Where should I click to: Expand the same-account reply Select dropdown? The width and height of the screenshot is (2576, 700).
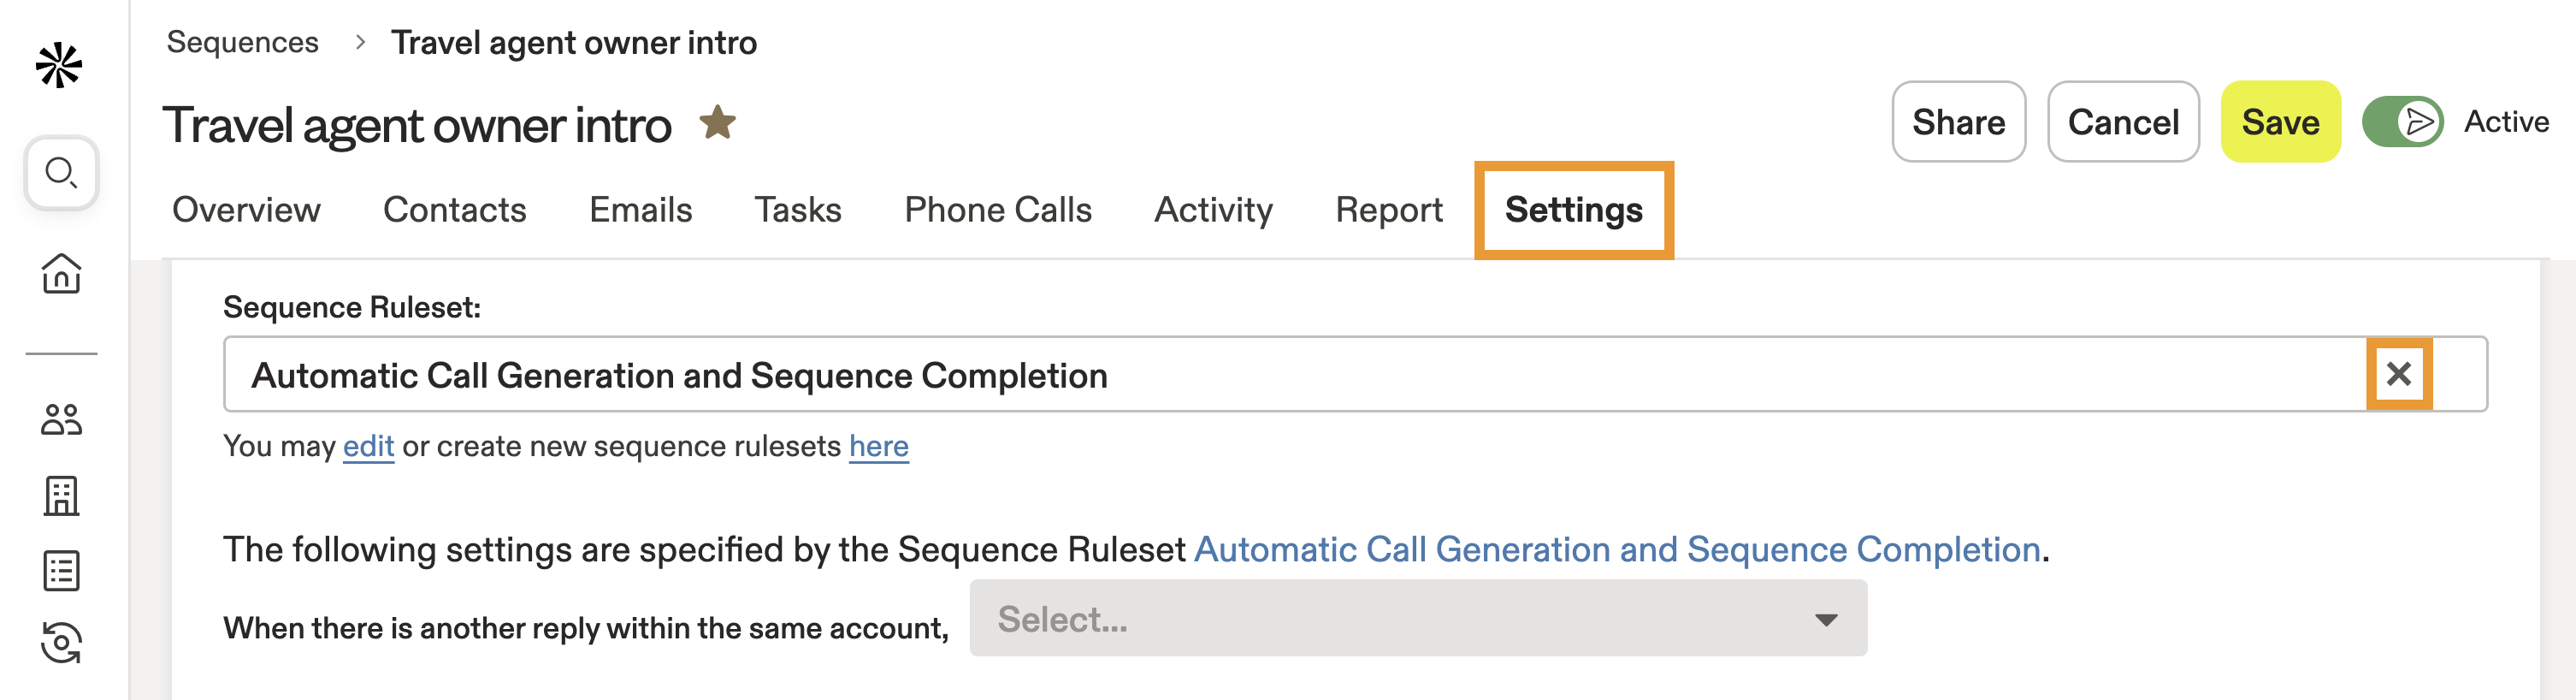1417,619
